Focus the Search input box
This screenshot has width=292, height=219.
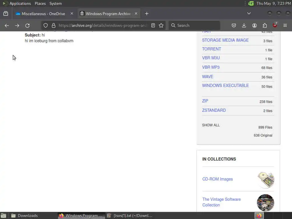194,25
